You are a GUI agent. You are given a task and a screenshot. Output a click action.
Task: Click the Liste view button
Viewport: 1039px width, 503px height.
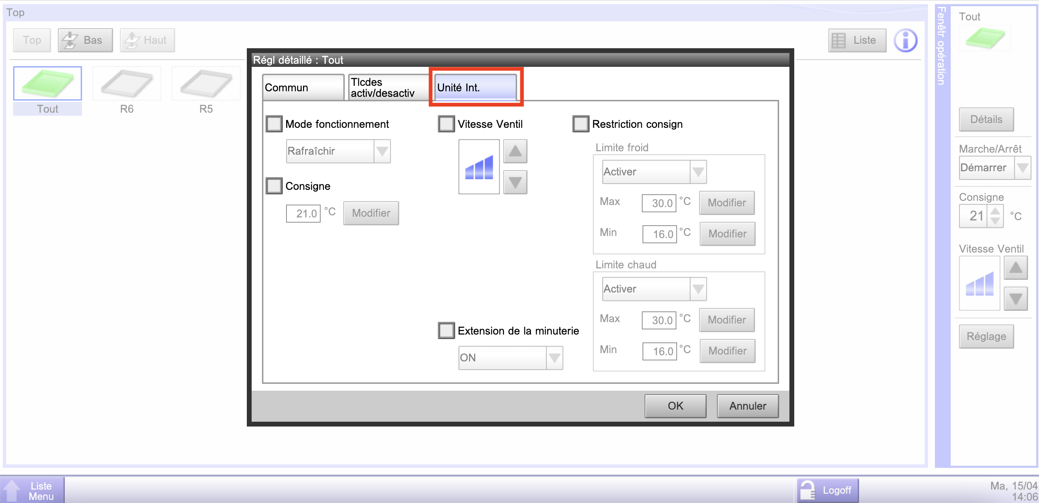(x=857, y=40)
